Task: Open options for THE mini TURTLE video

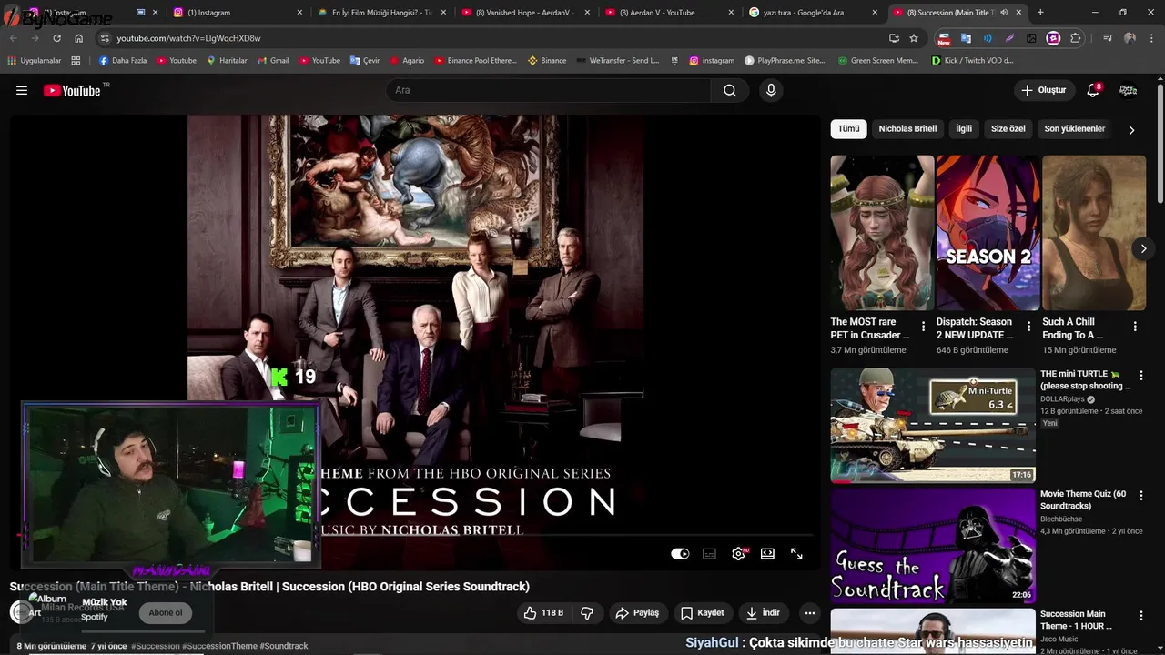Action: [1140, 375]
